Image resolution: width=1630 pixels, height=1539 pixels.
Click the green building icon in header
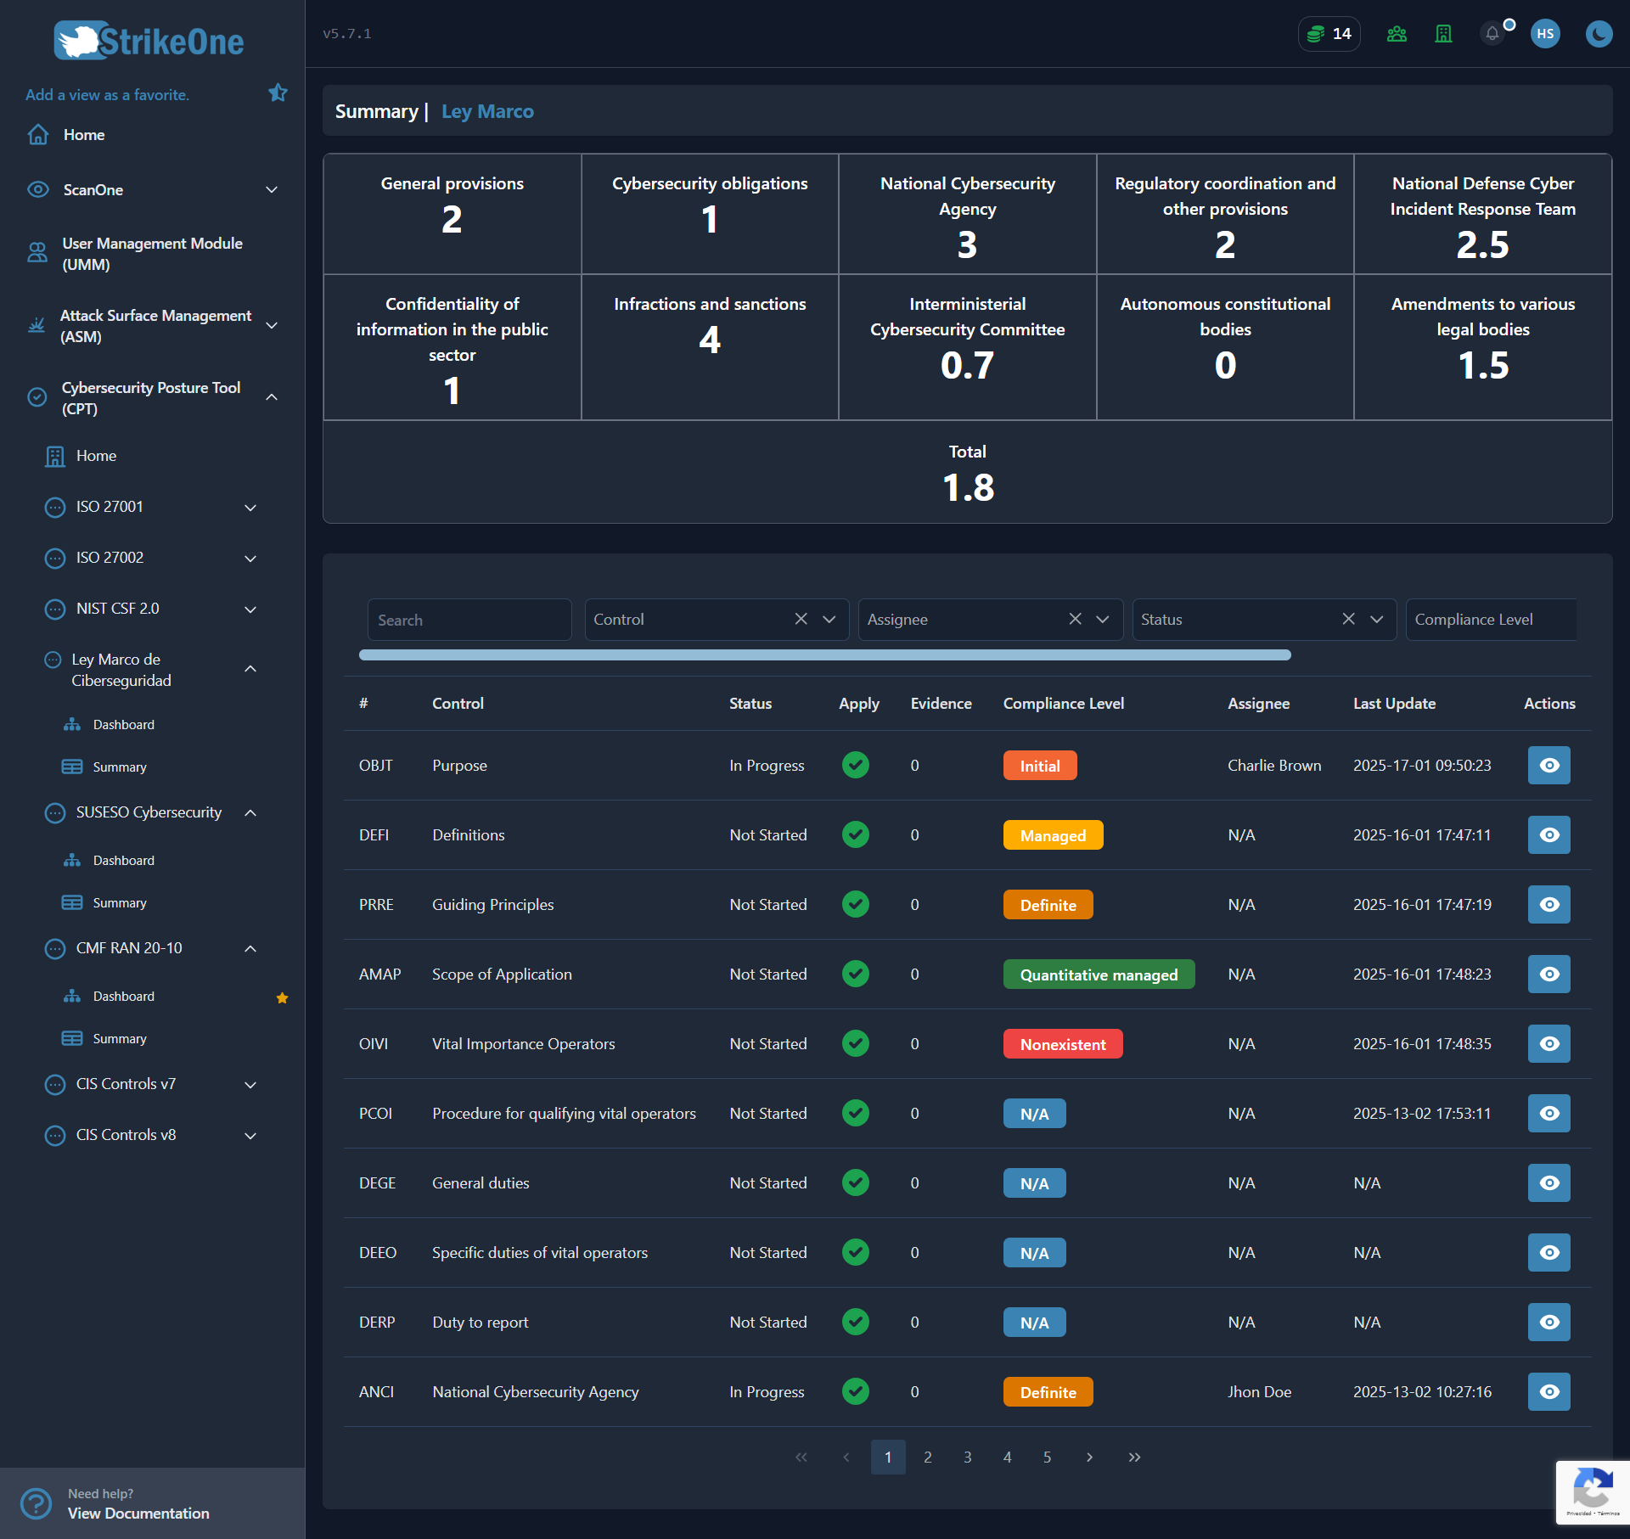(x=1443, y=34)
